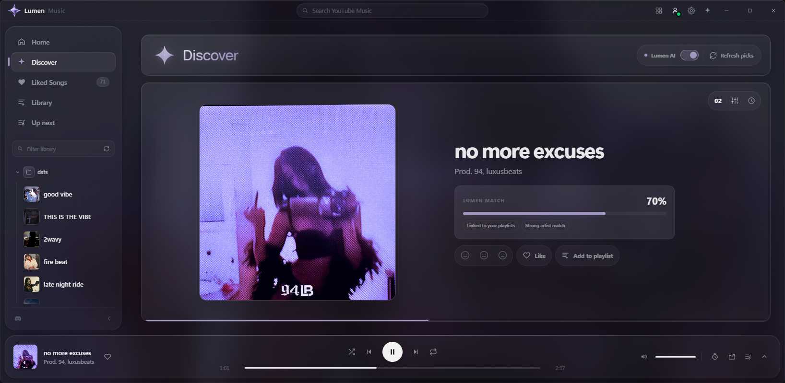The image size is (785, 383).
Task: Go to Home in sidebar
Action: tap(63, 42)
